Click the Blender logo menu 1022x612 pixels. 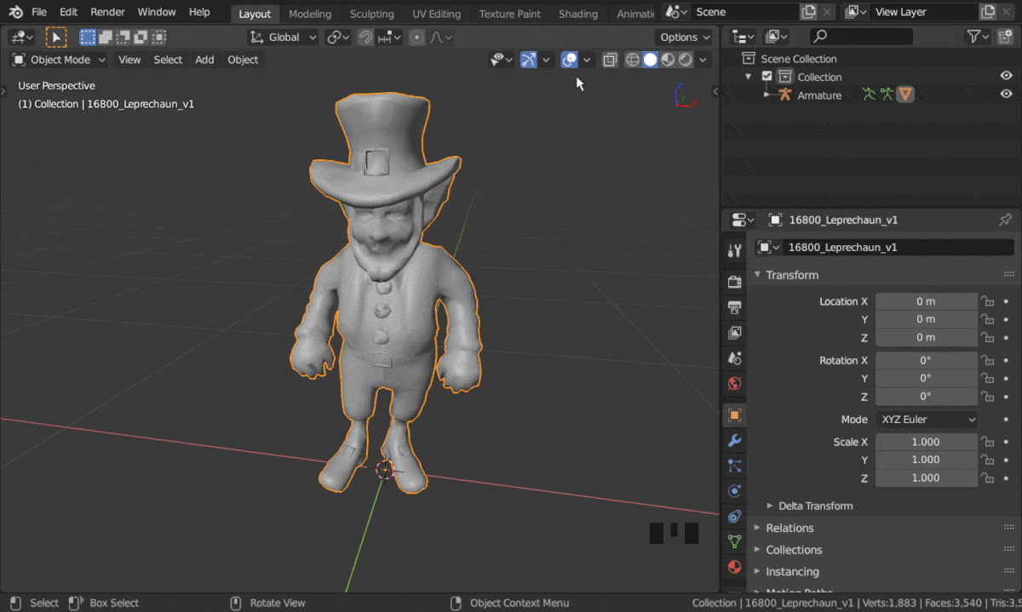click(x=16, y=12)
